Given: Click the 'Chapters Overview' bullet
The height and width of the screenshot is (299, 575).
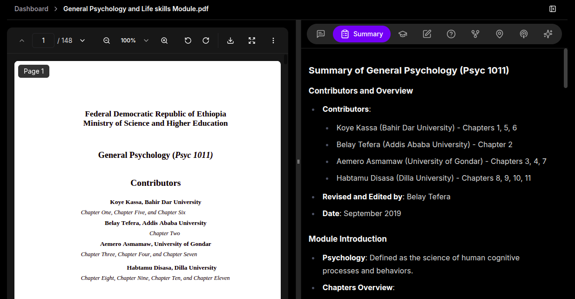Looking at the screenshot, I should 359,287.
